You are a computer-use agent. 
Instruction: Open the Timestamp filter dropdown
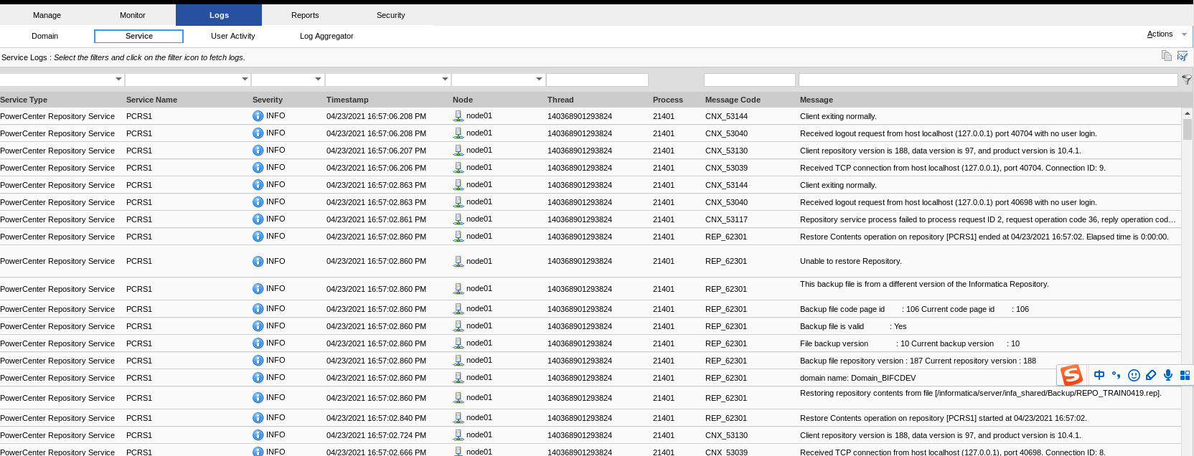pyautogui.click(x=445, y=80)
